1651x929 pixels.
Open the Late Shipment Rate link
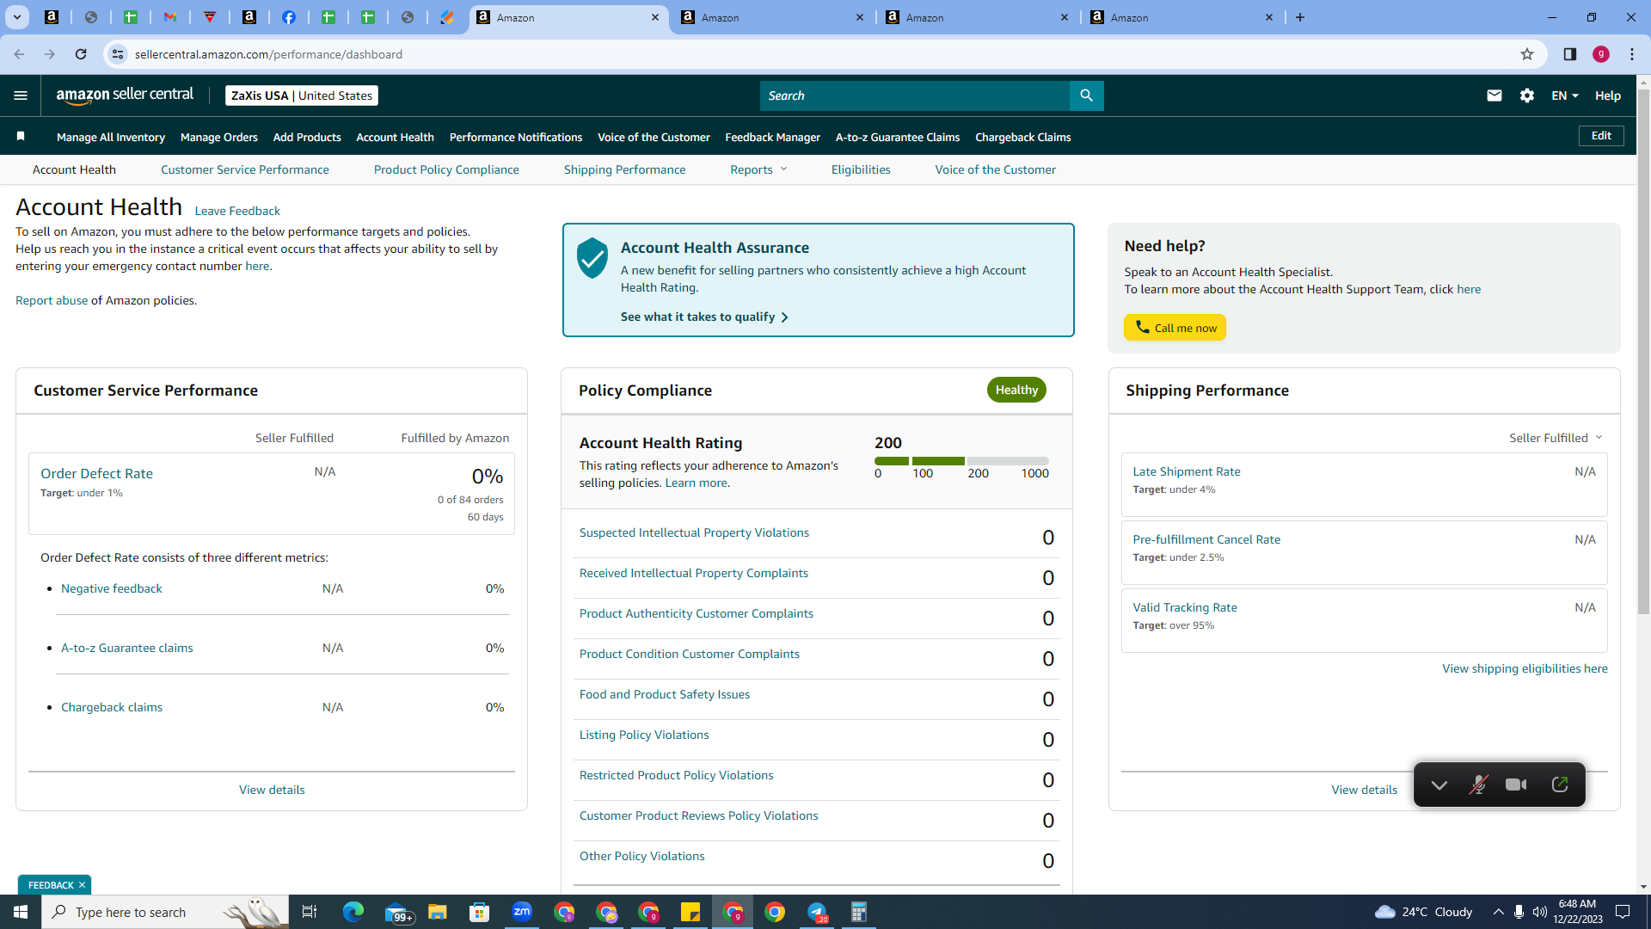pos(1187,471)
